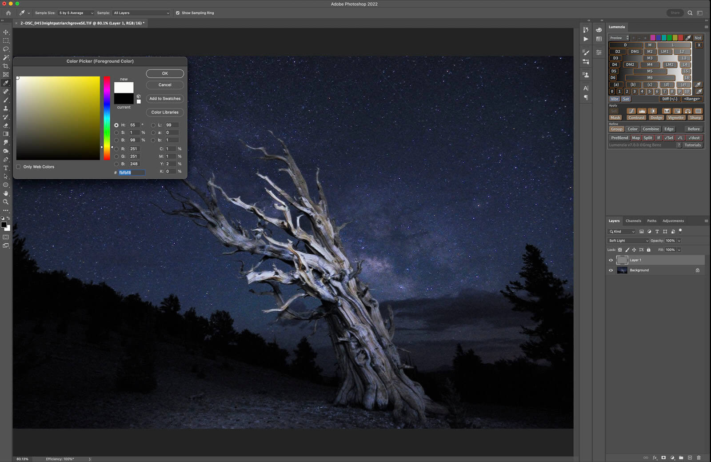This screenshot has height=462, width=711.
Task: Select the Crop tool
Action: click(x=6, y=66)
